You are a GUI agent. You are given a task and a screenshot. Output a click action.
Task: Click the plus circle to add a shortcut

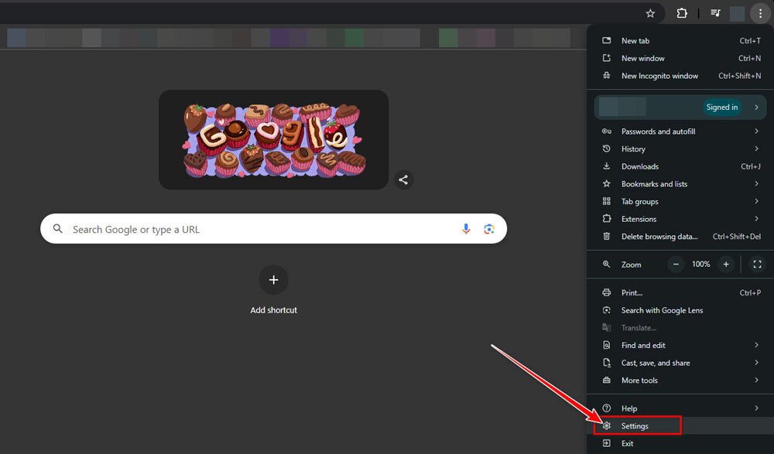(x=273, y=280)
